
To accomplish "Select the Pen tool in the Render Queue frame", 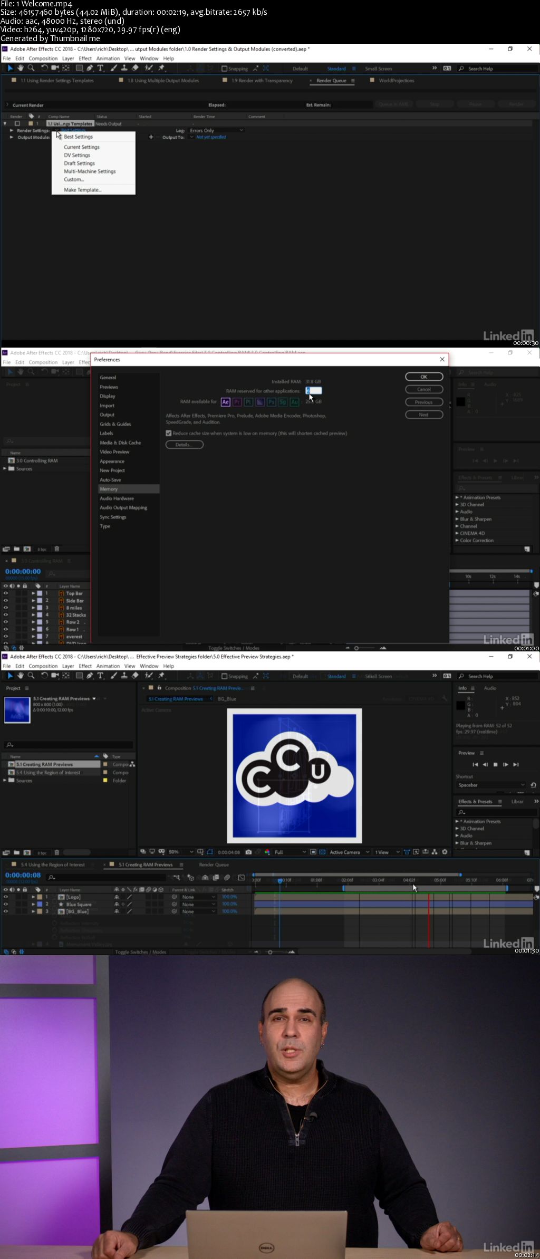I will (90, 68).
